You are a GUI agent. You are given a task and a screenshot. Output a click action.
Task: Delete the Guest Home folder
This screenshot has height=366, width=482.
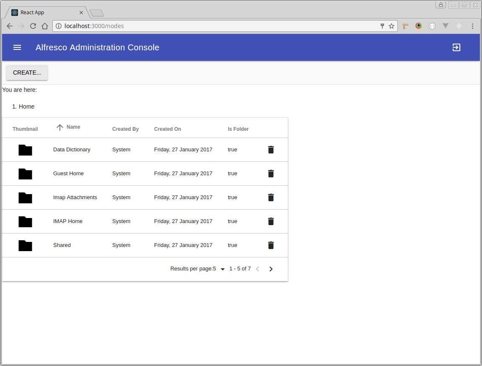point(271,174)
